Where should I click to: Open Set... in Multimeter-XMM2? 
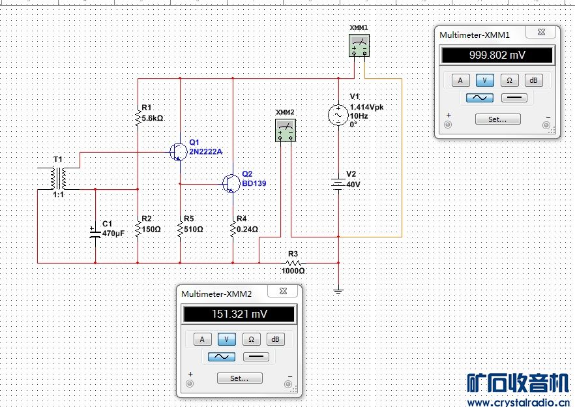pos(239,378)
